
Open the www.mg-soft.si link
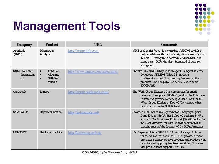tap(85, 133)
